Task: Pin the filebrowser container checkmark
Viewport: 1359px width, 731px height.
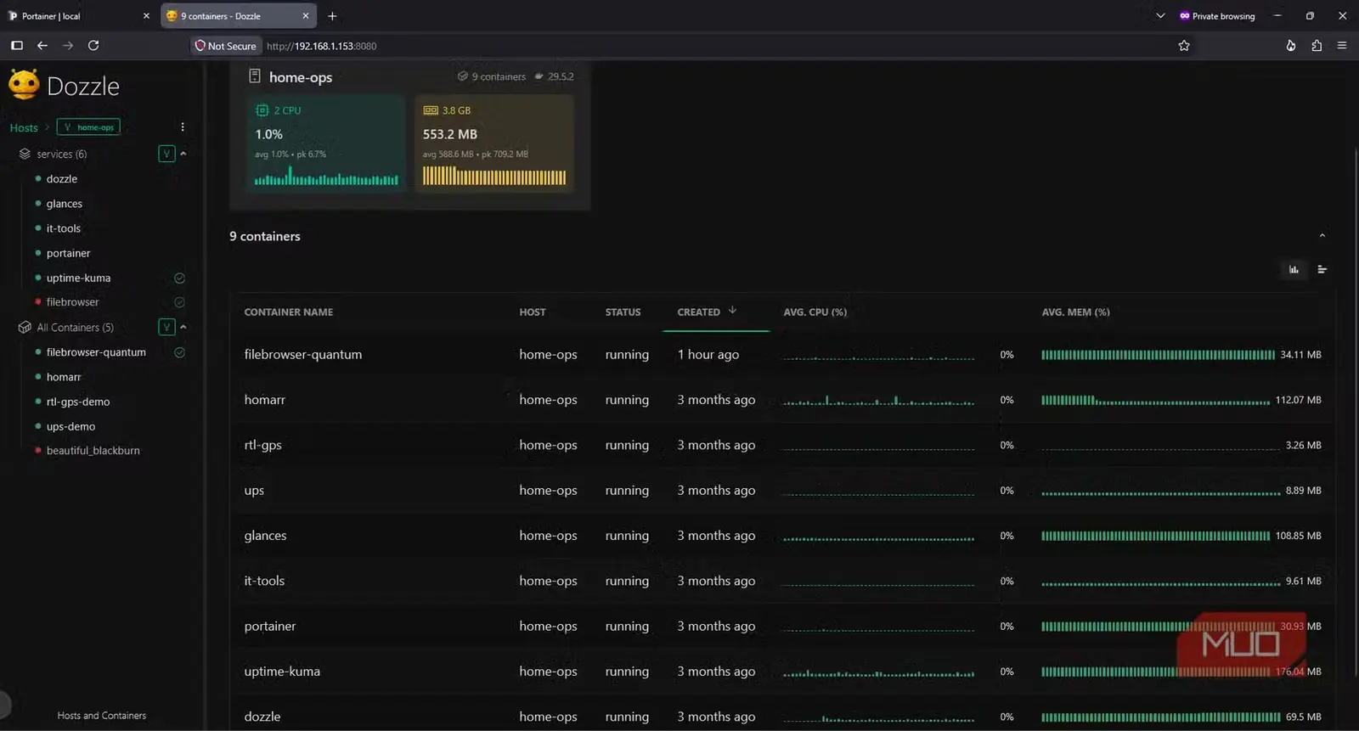Action: (179, 302)
